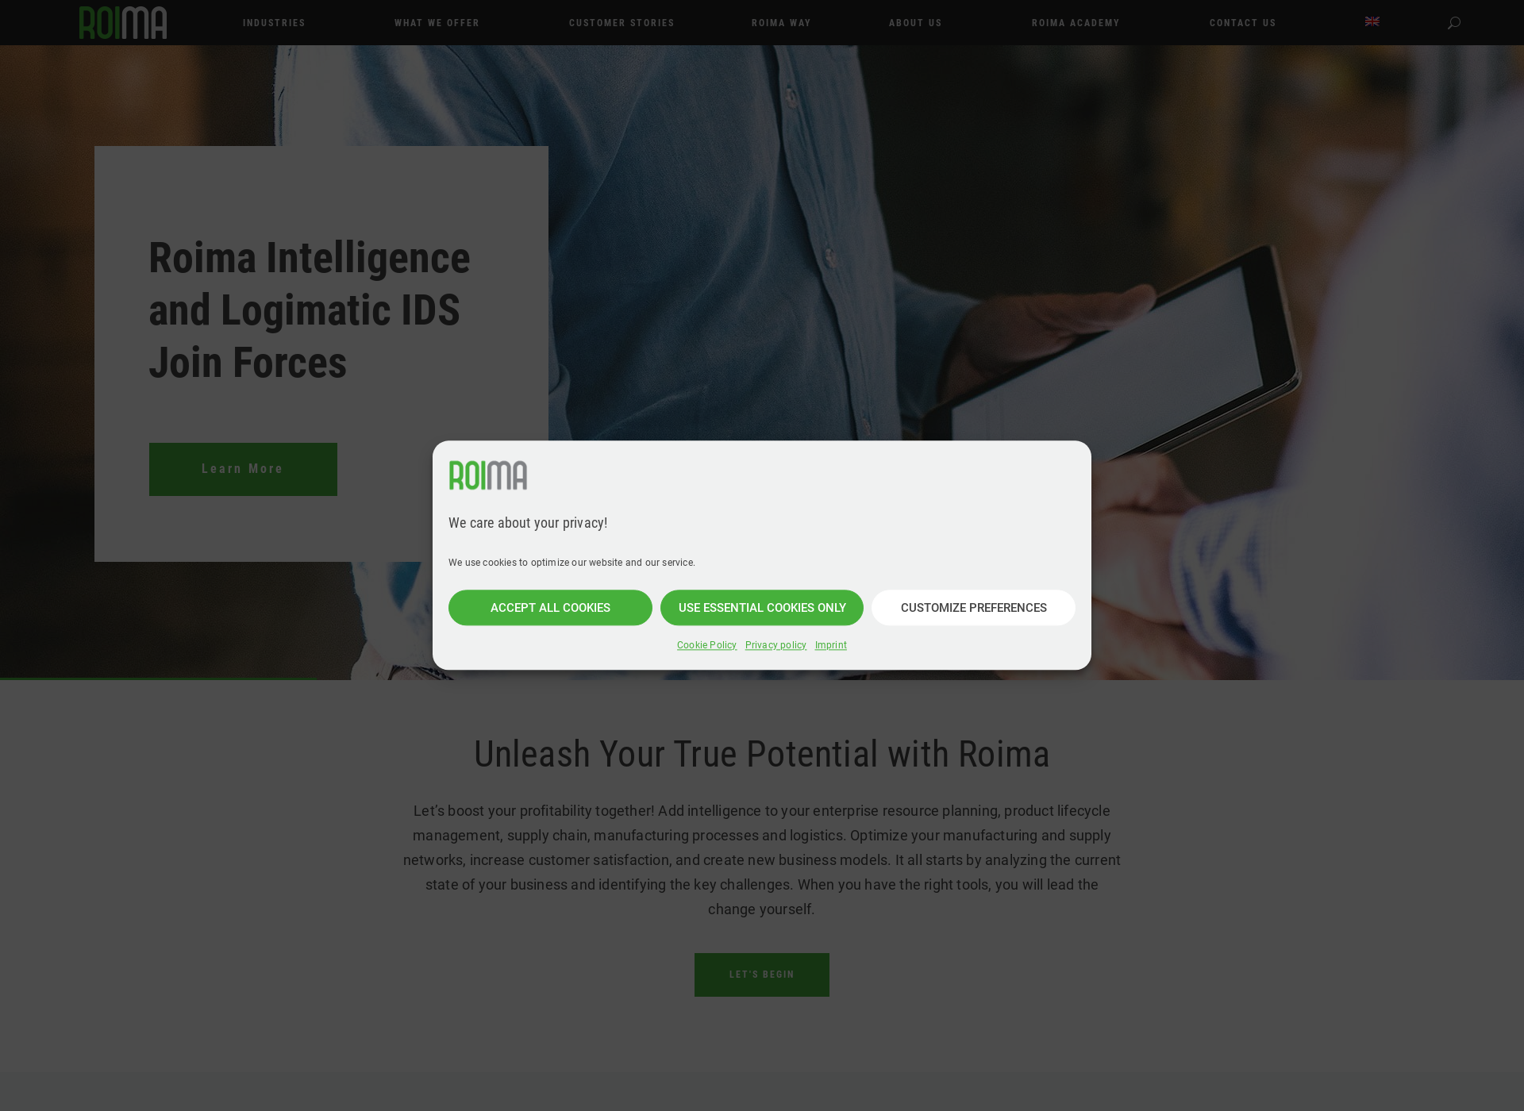
Task: Select Use Essential Cookies Only
Action: 762,607
